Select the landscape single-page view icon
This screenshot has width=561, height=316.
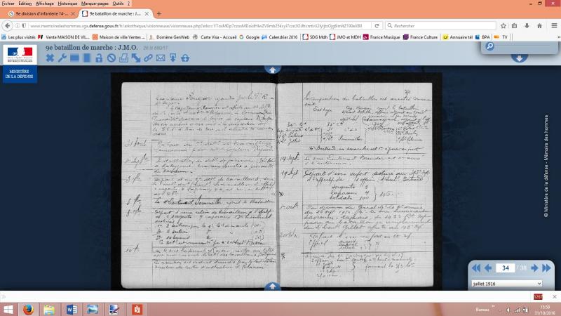[74, 58]
